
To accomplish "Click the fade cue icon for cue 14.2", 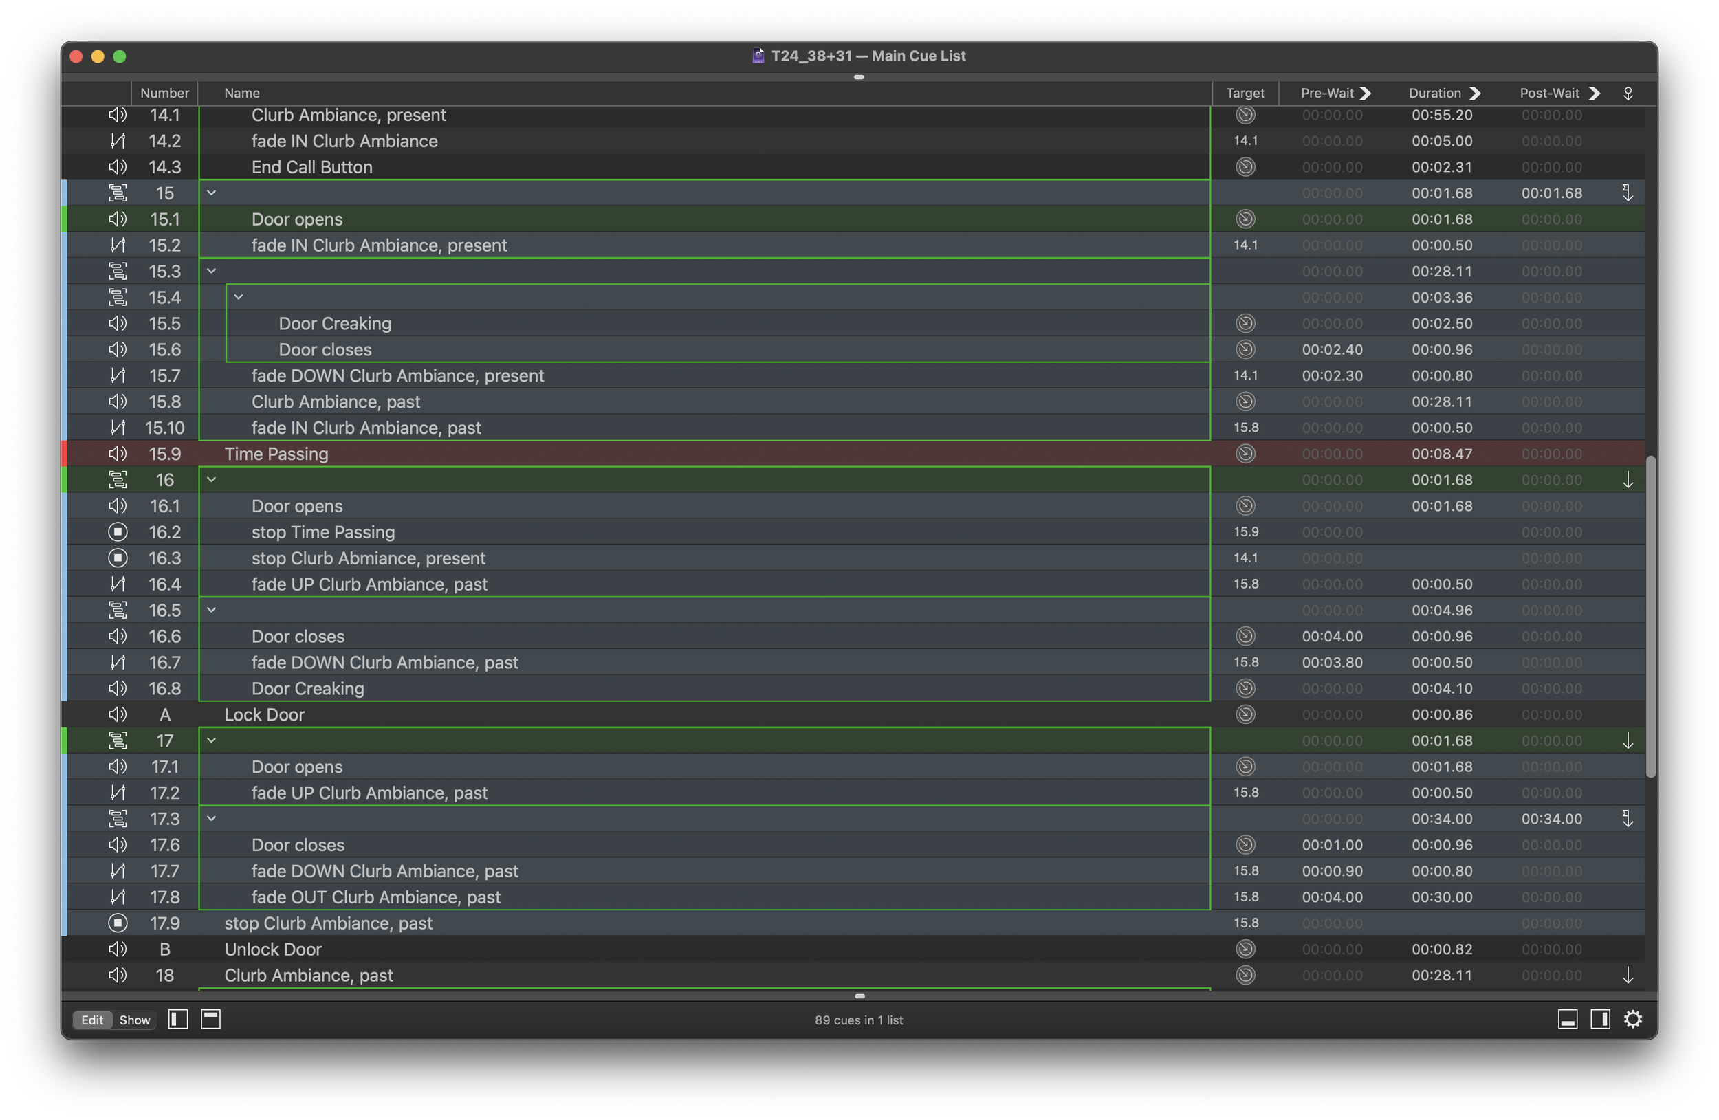I will point(117,141).
